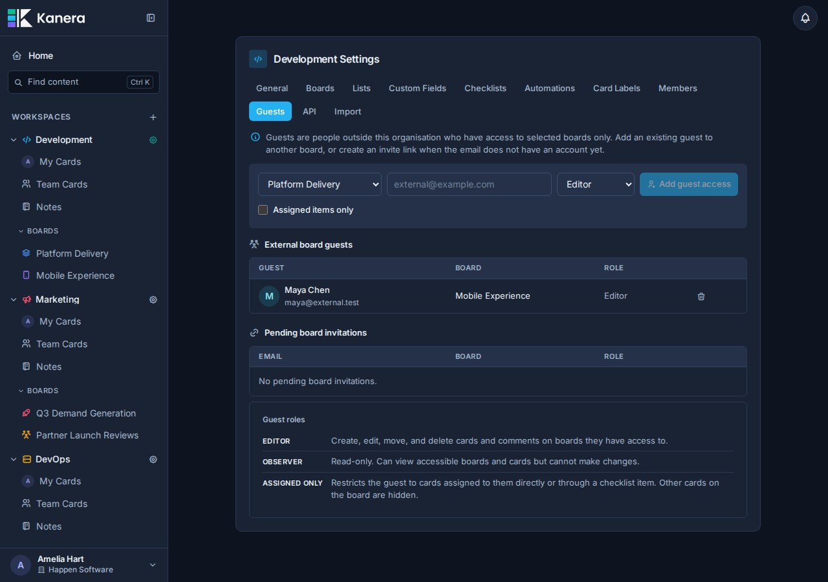Open the Editor role dropdown
This screenshot has height=582, width=828.
click(596, 184)
